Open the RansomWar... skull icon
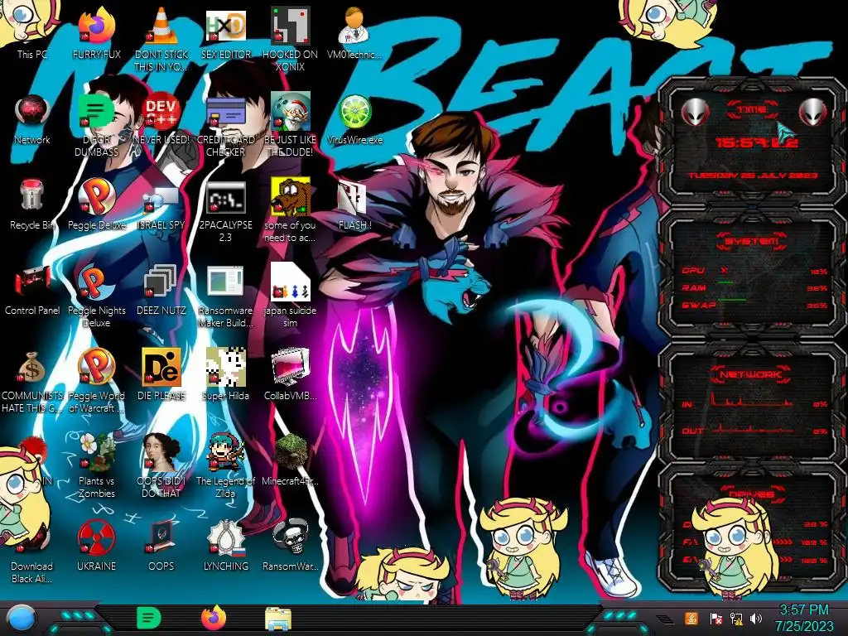Viewport: 848px width, 636px height. 290,545
